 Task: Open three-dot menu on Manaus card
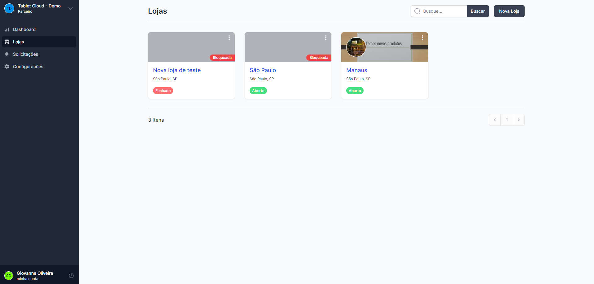click(422, 38)
